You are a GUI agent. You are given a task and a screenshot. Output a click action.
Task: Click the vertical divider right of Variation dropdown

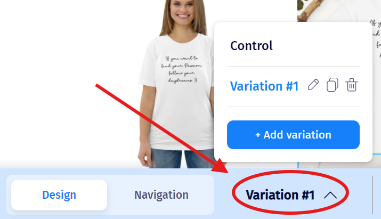372,195
